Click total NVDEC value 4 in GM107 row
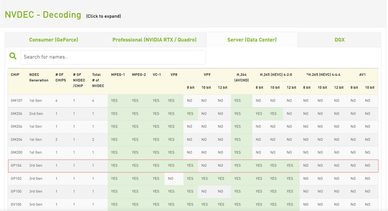The image size is (388, 211). tap(93, 101)
